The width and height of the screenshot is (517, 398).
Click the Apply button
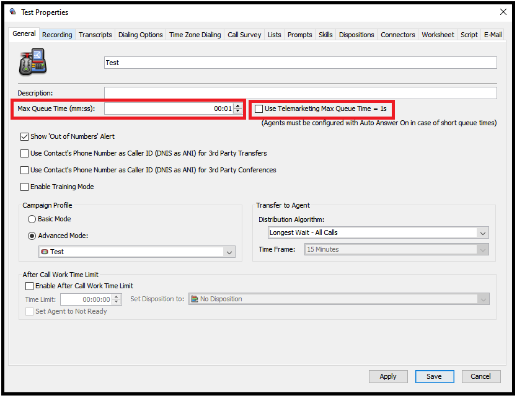388,376
